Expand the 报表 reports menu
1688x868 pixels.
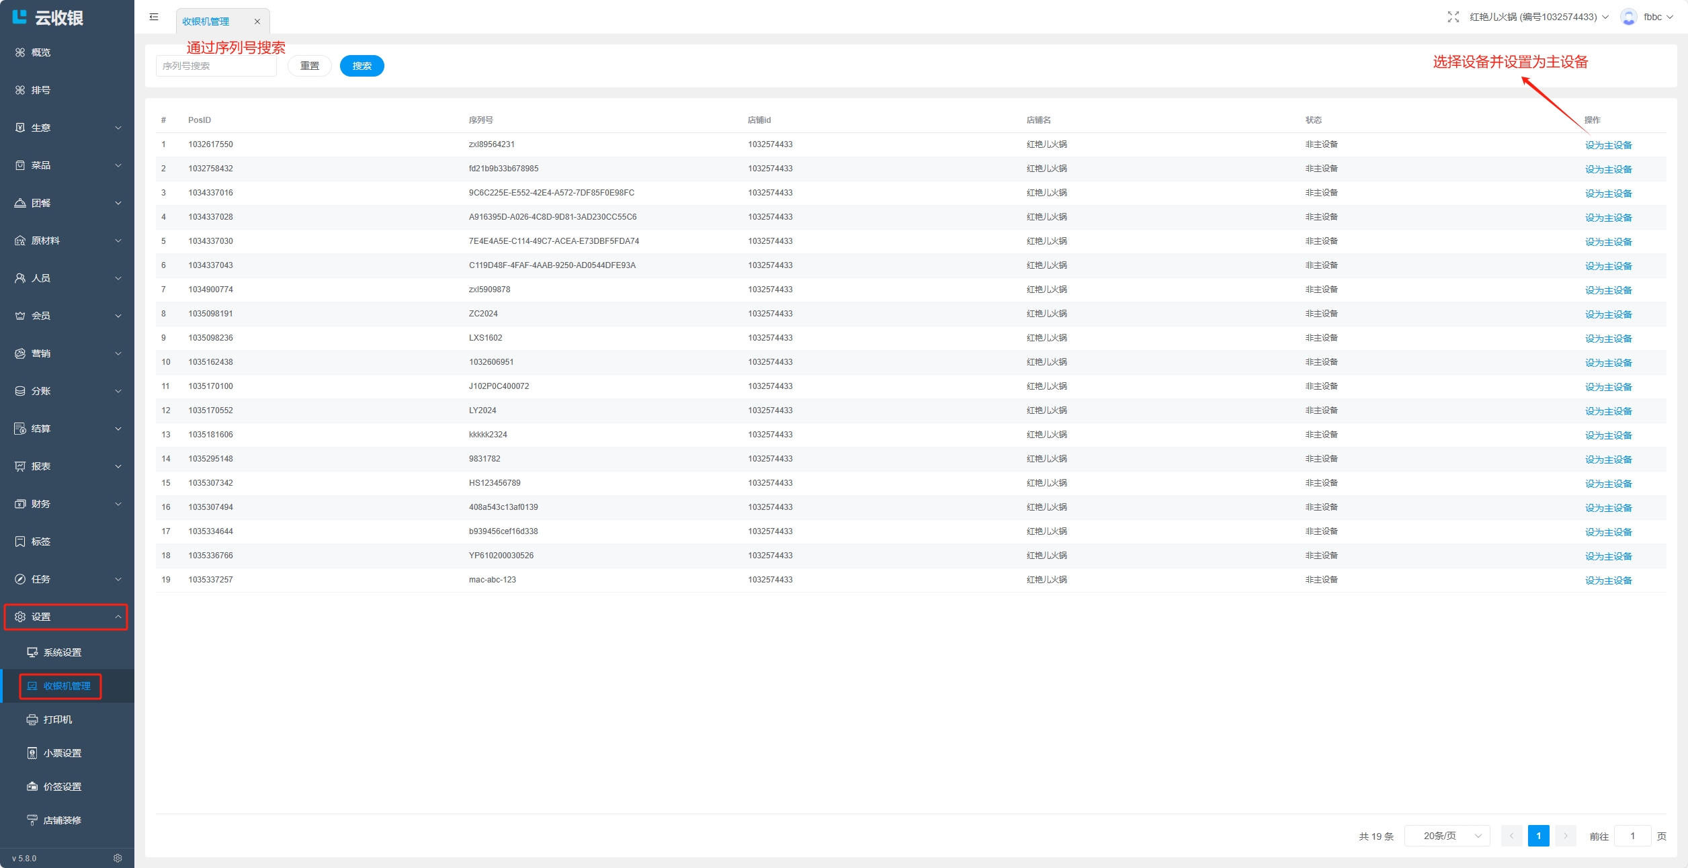pos(67,466)
